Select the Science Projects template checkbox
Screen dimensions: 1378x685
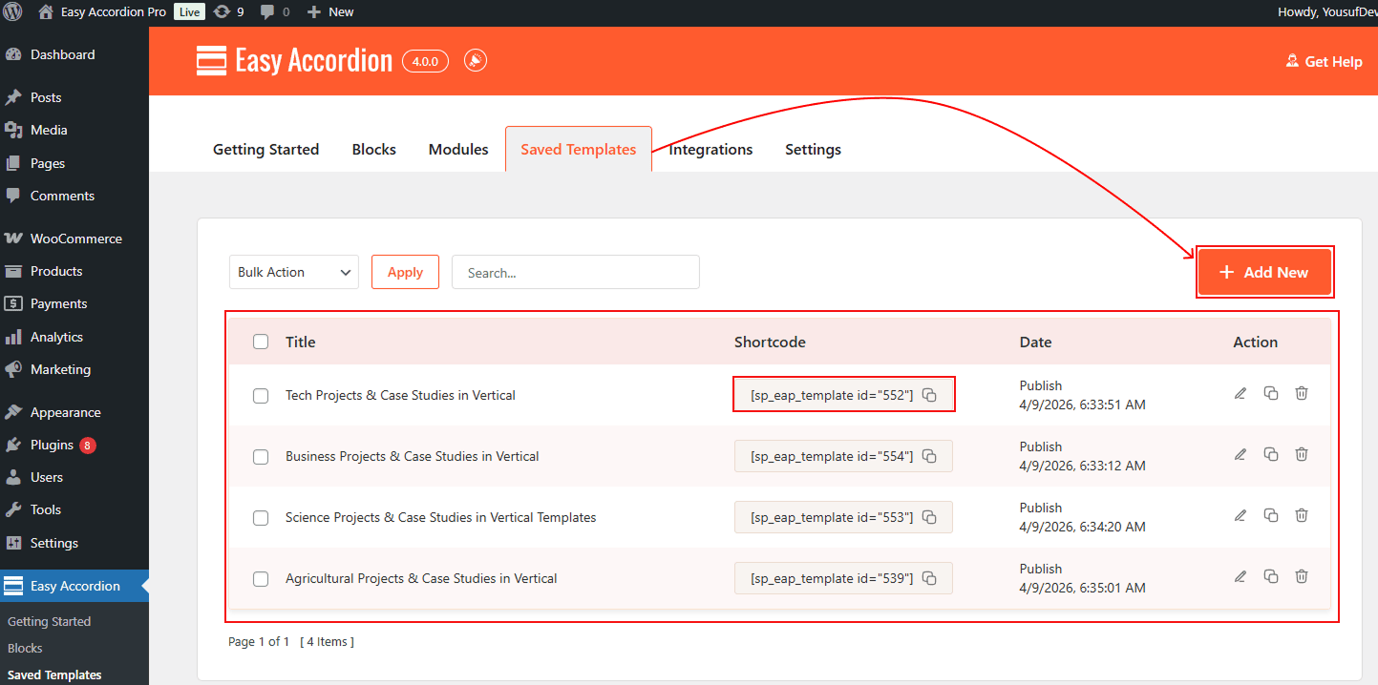(261, 517)
